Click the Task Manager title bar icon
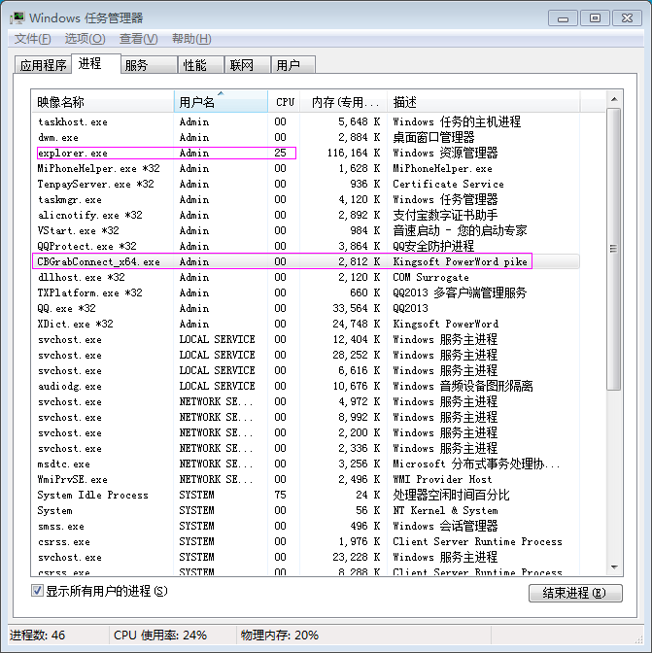The height and width of the screenshot is (653, 652). (x=17, y=17)
